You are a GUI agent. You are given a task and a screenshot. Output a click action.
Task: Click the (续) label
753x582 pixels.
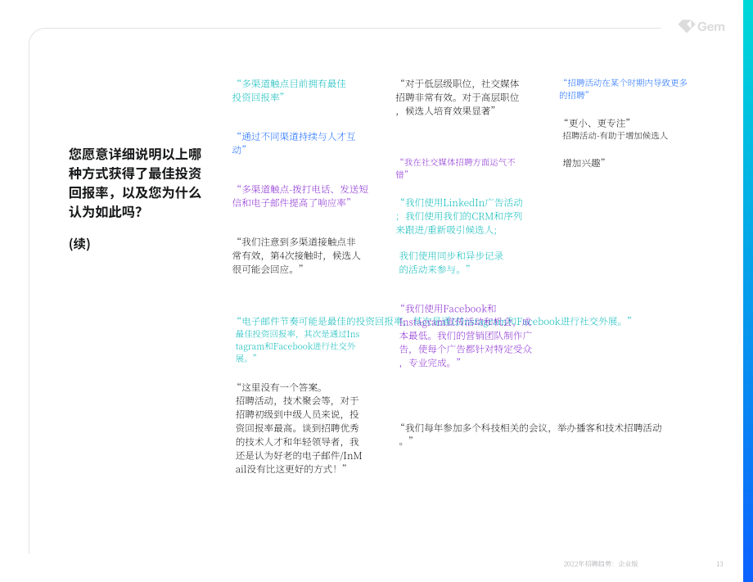coord(79,243)
